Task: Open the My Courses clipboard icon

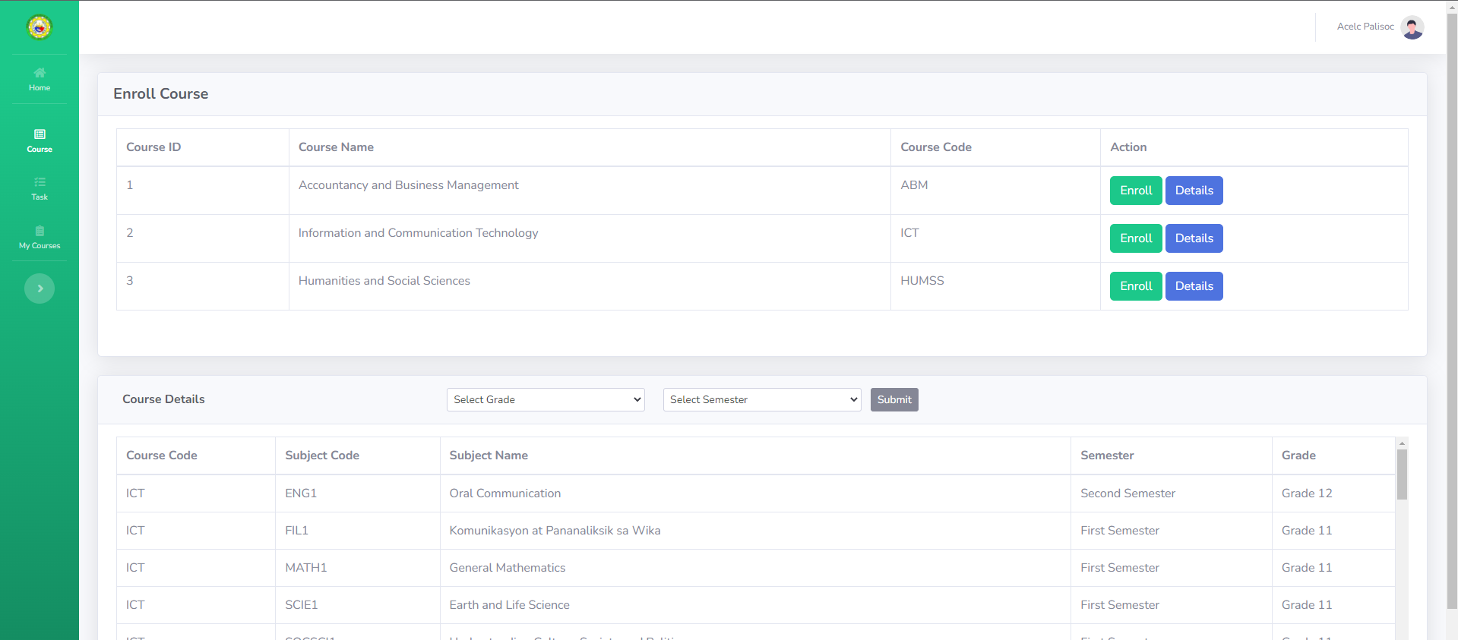Action: [40, 231]
